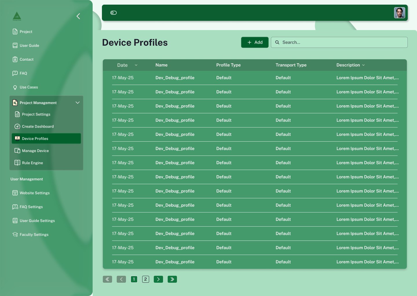Select Device Profiles in sidebar
The width and height of the screenshot is (417, 296).
46,138
